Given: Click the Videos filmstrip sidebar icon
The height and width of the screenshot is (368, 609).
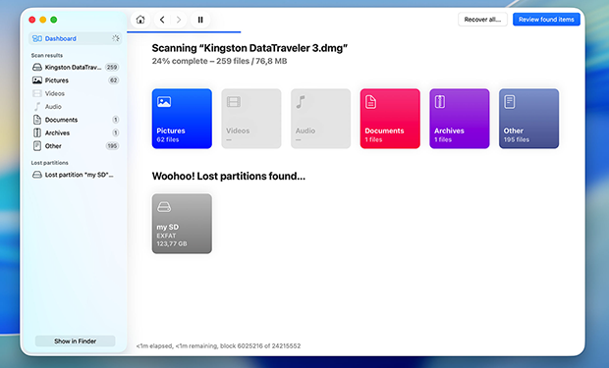Looking at the screenshot, I should pyautogui.click(x=37, y=93).
